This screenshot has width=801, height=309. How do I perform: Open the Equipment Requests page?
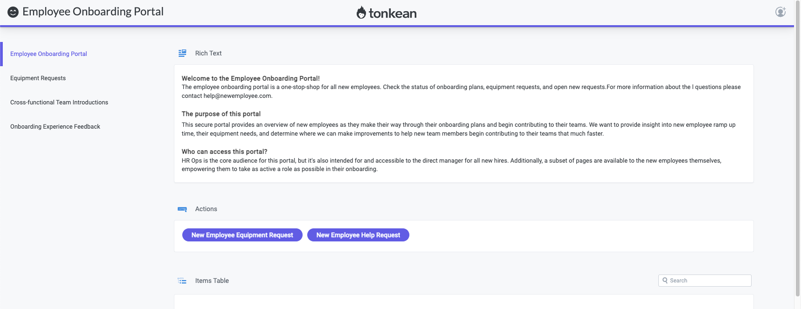38,78
